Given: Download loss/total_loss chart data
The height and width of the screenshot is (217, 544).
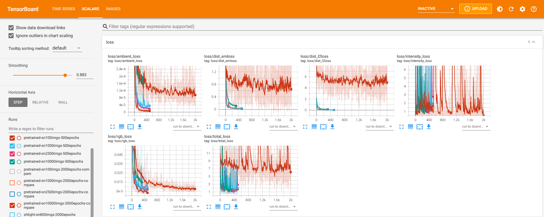Looking at the screenshot, I should coord(236,207).
